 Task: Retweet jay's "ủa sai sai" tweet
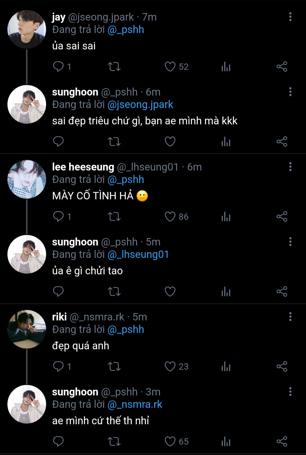tap(114, 67)
